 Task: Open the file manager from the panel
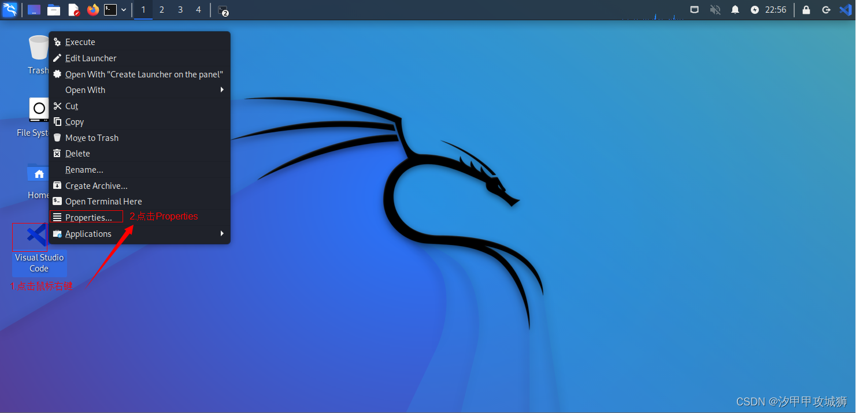pyautogui.click(x=54, y=10)
